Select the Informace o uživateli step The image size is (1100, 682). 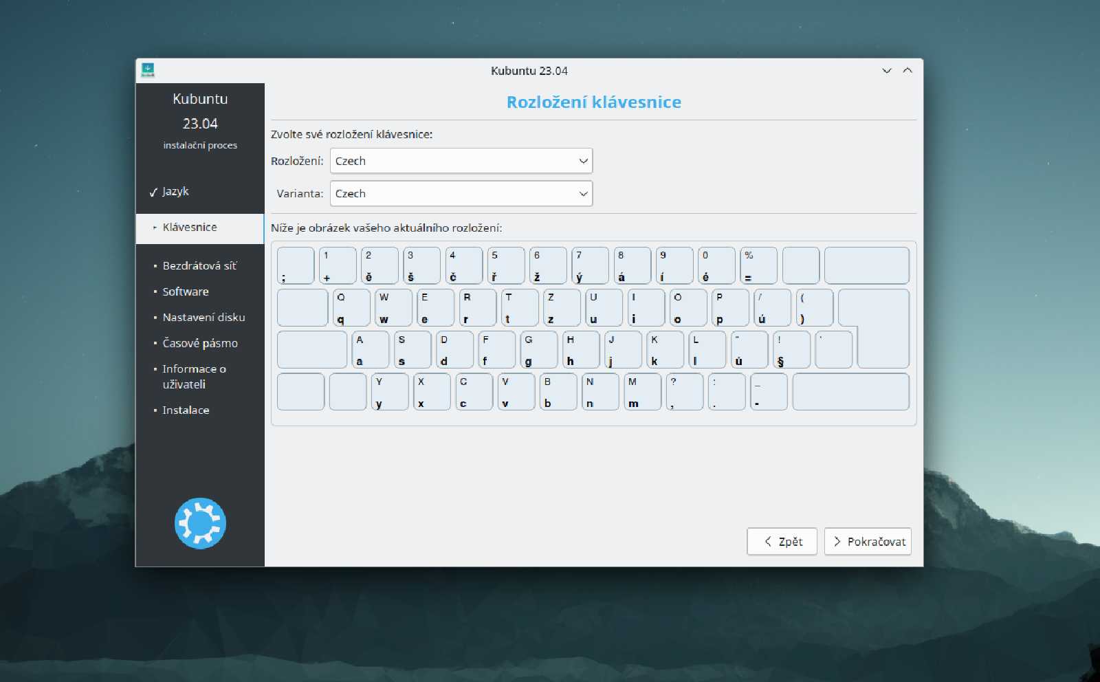click(194, 376)
